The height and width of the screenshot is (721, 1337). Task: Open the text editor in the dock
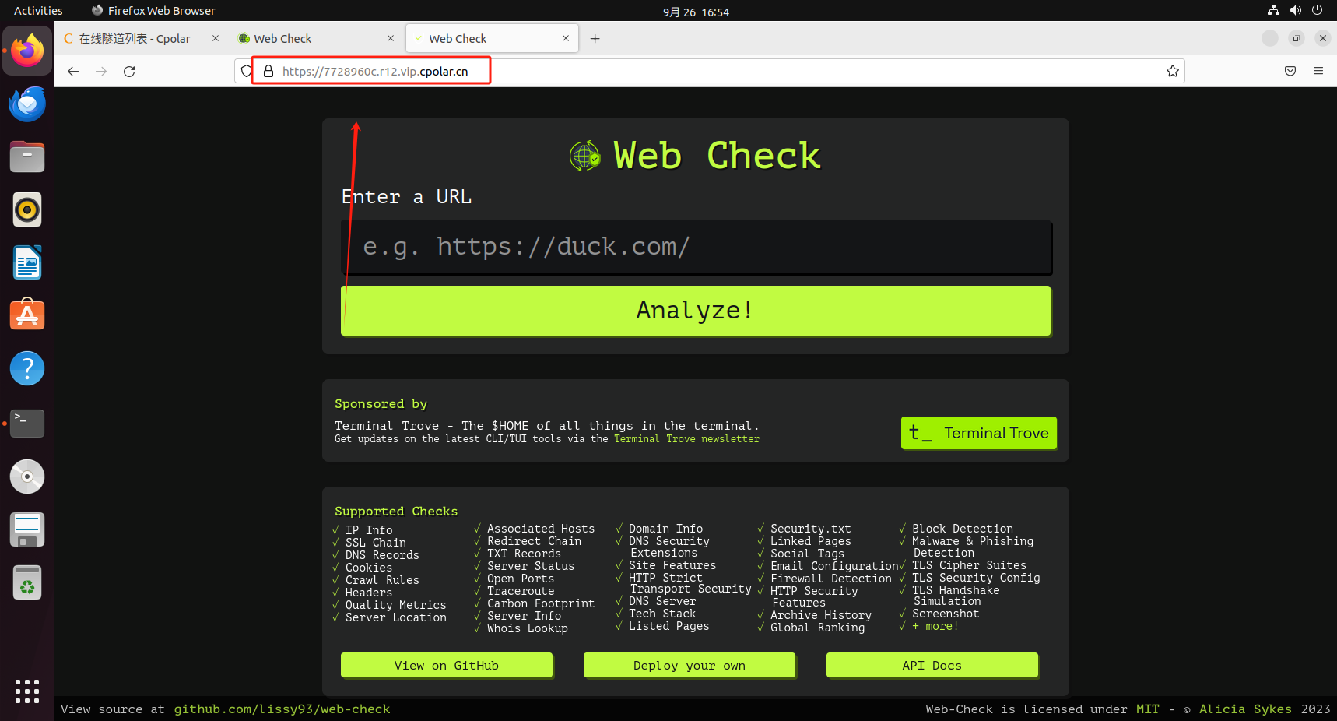pos(27,529)
